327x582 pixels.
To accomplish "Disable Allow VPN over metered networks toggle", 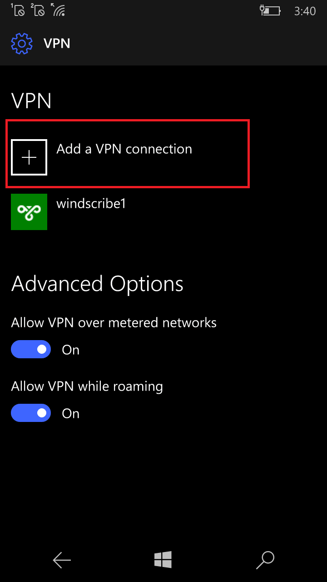I will 31,349.
